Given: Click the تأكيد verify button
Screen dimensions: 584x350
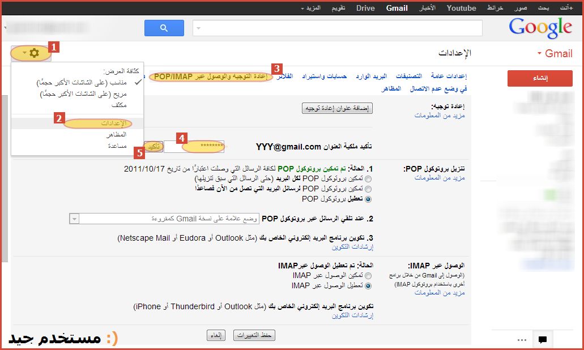Looking at the screenshot, I should coord(154,147).
